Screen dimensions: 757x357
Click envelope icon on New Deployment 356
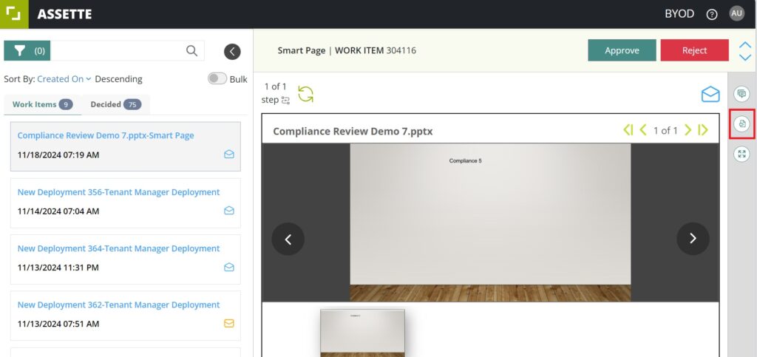pyautogui.click(x=229, y=211)
